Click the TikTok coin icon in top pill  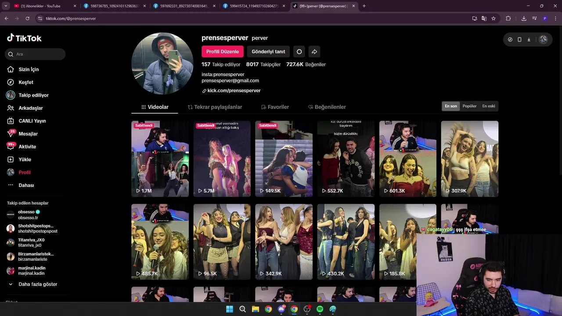pyautogui.click(x=510, y=39)
